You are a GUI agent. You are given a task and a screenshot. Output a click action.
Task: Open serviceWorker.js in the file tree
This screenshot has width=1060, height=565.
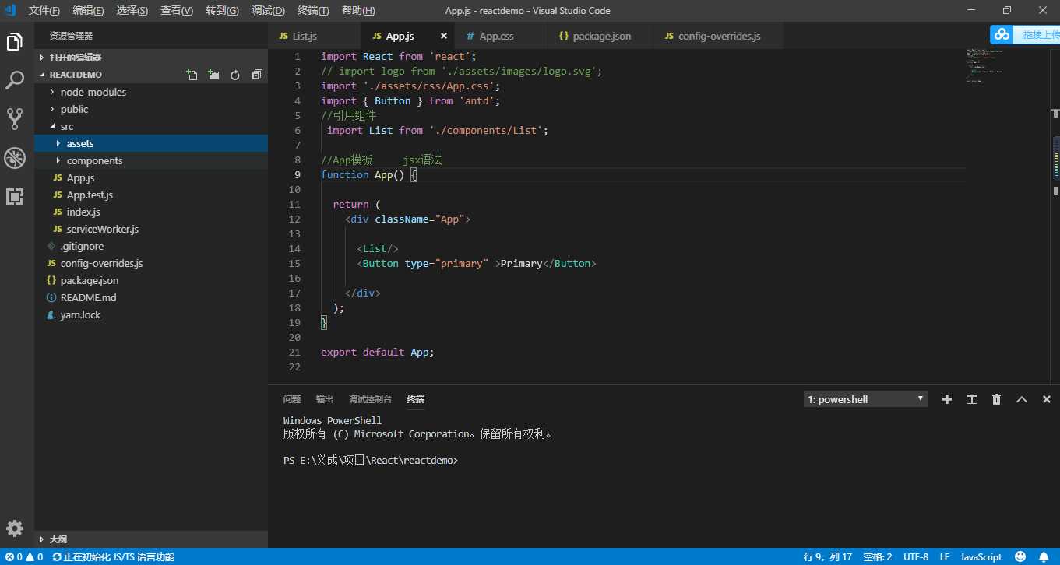tap(151, 229)
